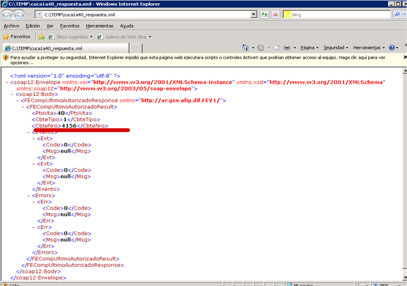Open the Ver menu
The image size is (407, 286).
pyautogui.click(x=50, y=26)
